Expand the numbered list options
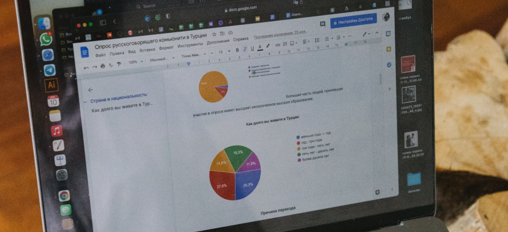This screenshot has height=232, width=508. point(329,39)
